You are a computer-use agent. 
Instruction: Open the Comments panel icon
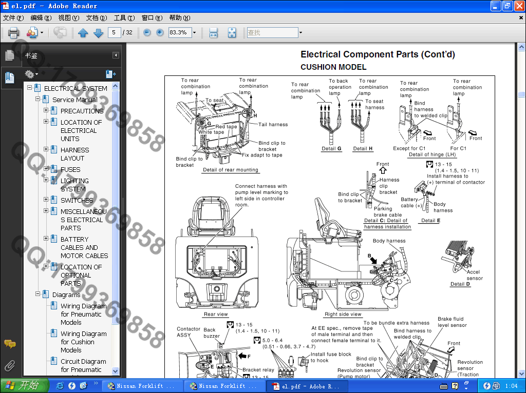point(9,344)
